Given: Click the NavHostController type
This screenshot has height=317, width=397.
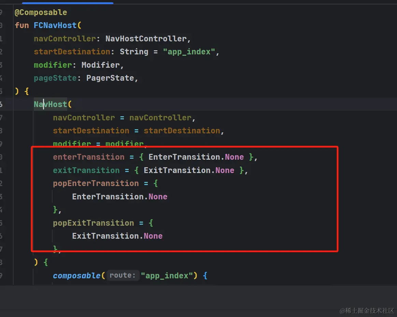Looking at the screenshot, I should (x=146, y=39).
